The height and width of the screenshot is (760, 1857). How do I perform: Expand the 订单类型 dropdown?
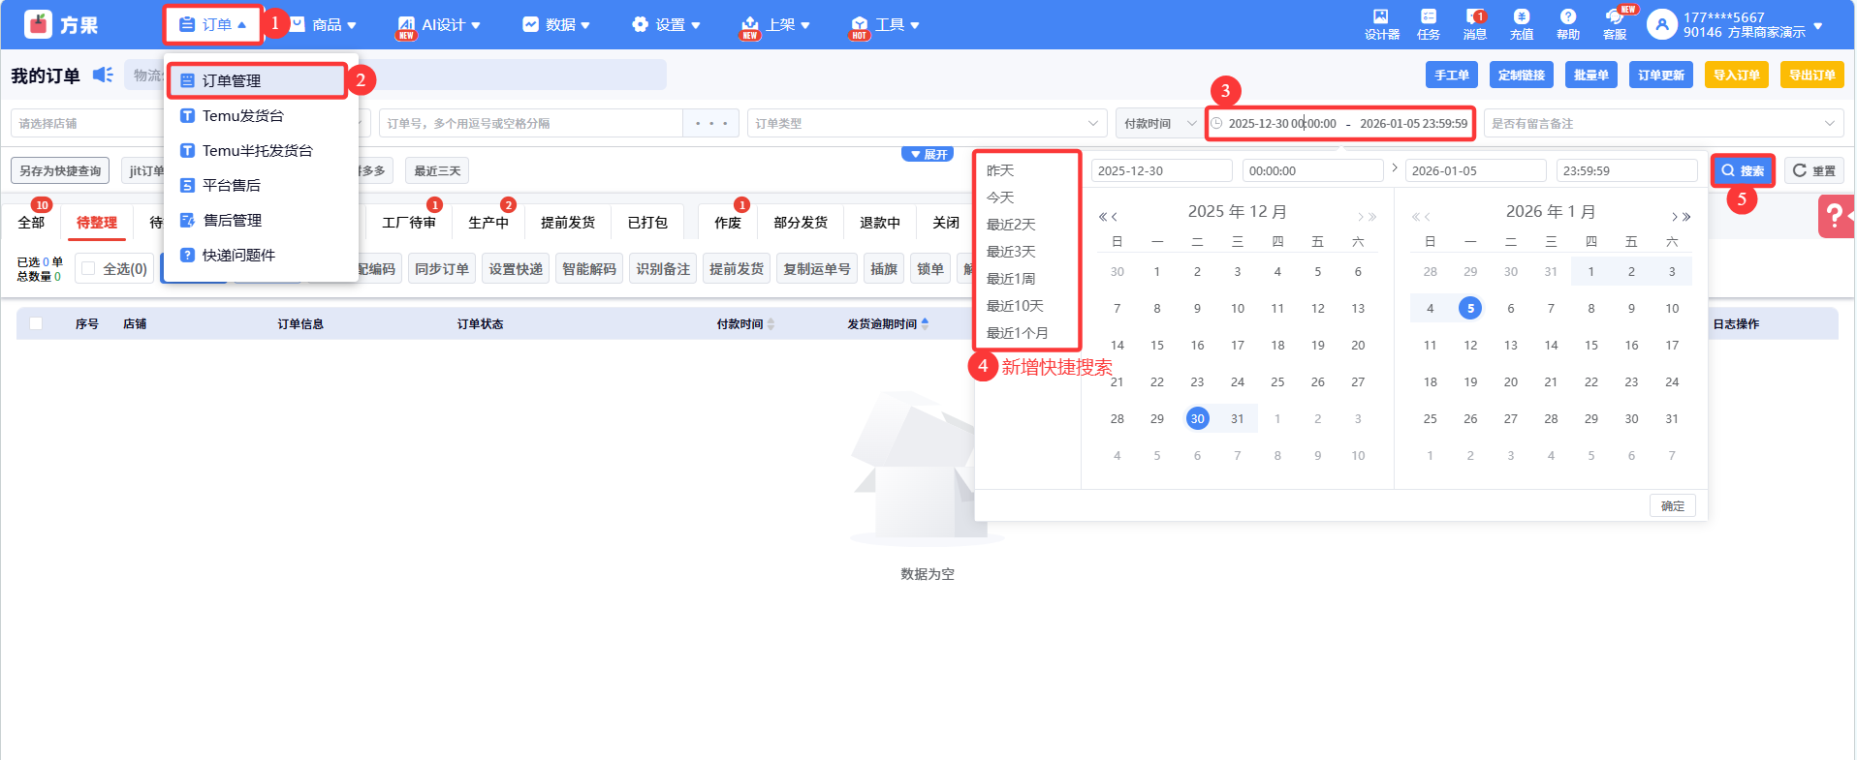point(928,124)
